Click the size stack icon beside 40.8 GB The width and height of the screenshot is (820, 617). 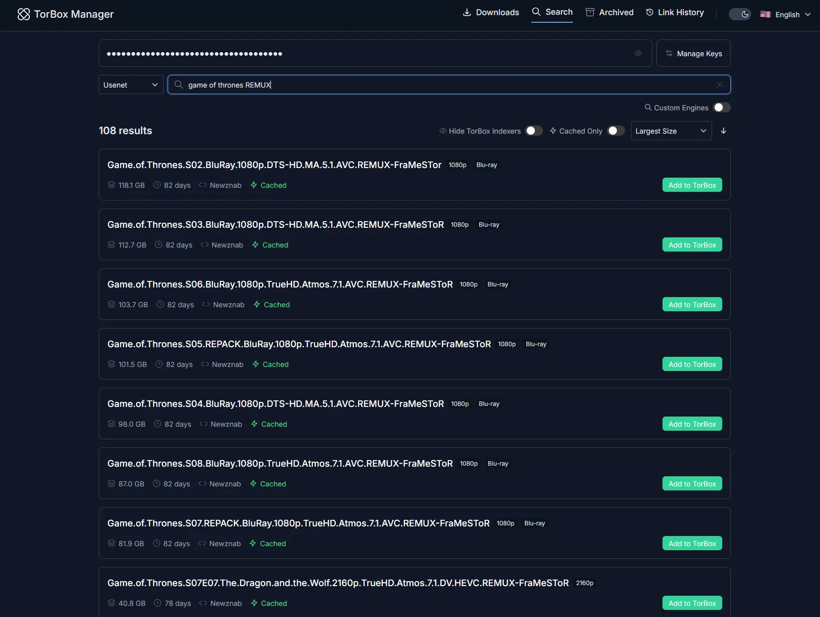point(111,603)
